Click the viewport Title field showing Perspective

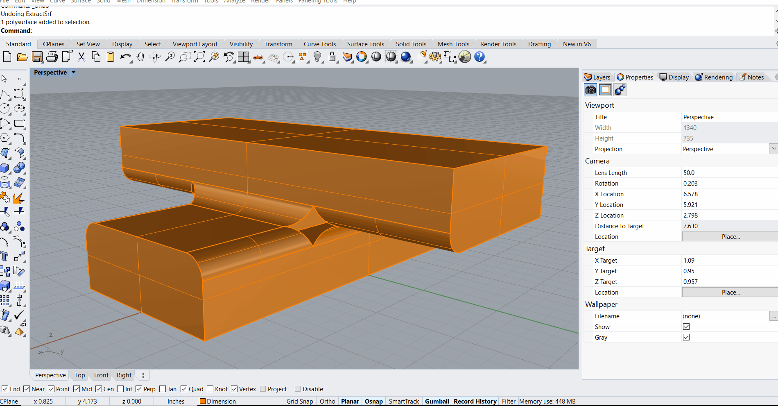pyautogui.click(x=730, y=117)
